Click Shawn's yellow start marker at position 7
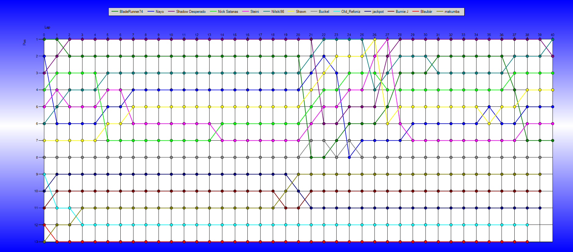This screenshot has width=573, height=252. pyautogui.click(x=44, y=140)
